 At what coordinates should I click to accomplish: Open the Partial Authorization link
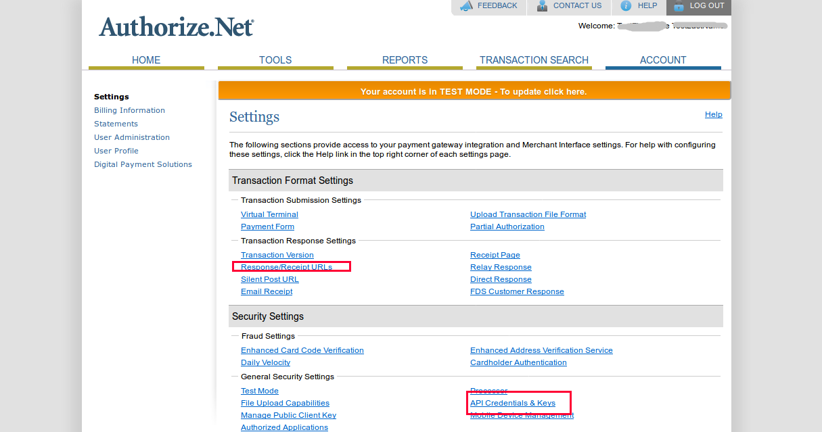pyautogui.click(x=507, y=226)
